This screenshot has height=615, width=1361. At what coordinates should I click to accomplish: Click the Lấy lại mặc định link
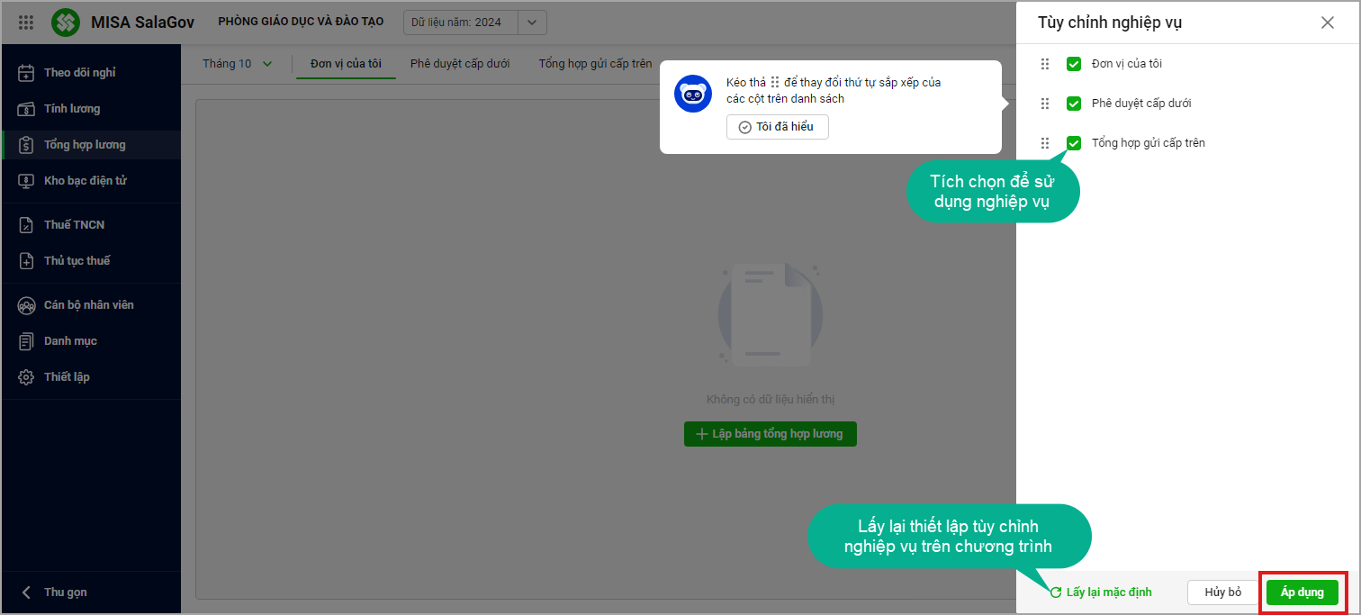click(x=1101, y=592)
